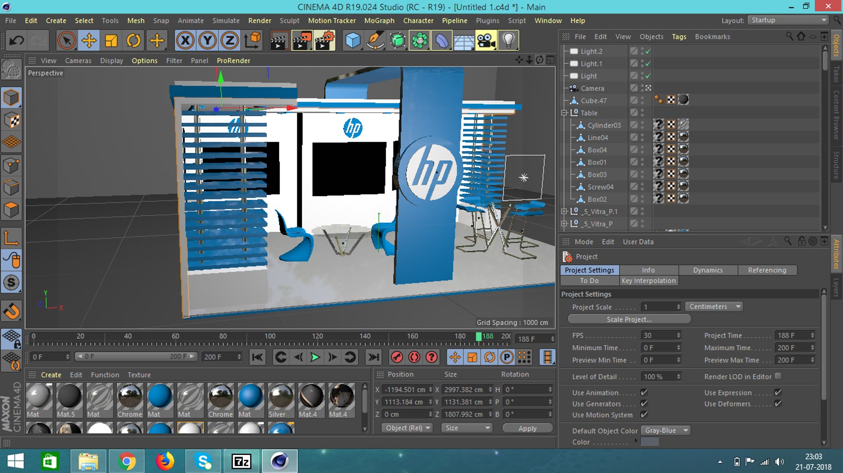Image resolution: width=843 pixels, height=473 pixels.
Task: Toggle Use Motion System checkbox
Action: [x=644, y=414]
